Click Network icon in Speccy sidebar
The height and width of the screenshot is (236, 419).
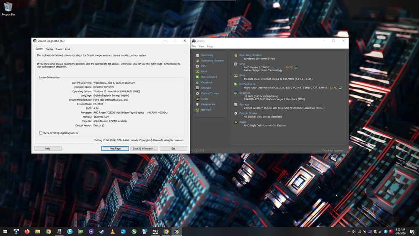pos(197,110)
